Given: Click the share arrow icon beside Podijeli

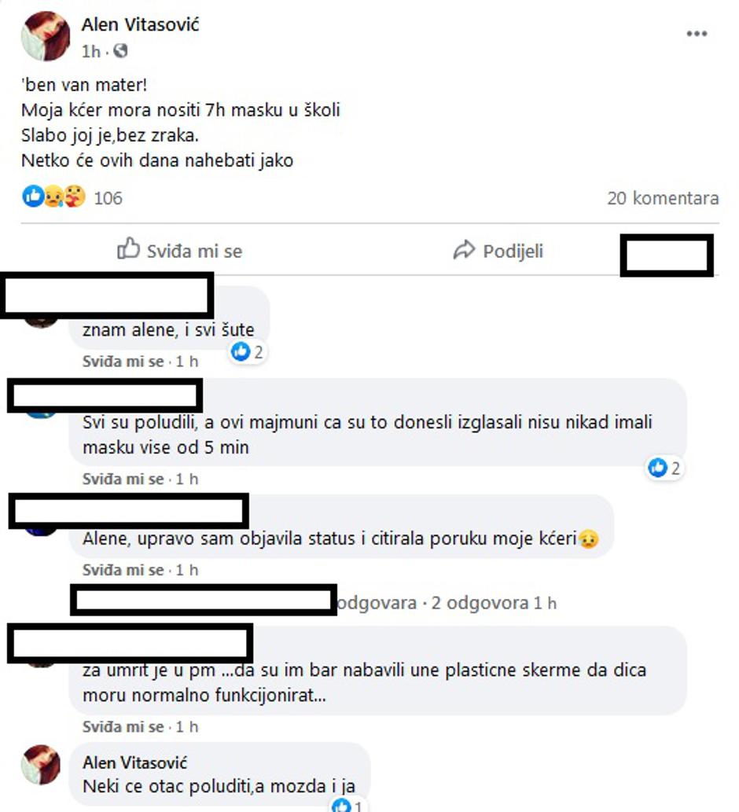Looking at the screenshot, I should [x=464, y=250].
